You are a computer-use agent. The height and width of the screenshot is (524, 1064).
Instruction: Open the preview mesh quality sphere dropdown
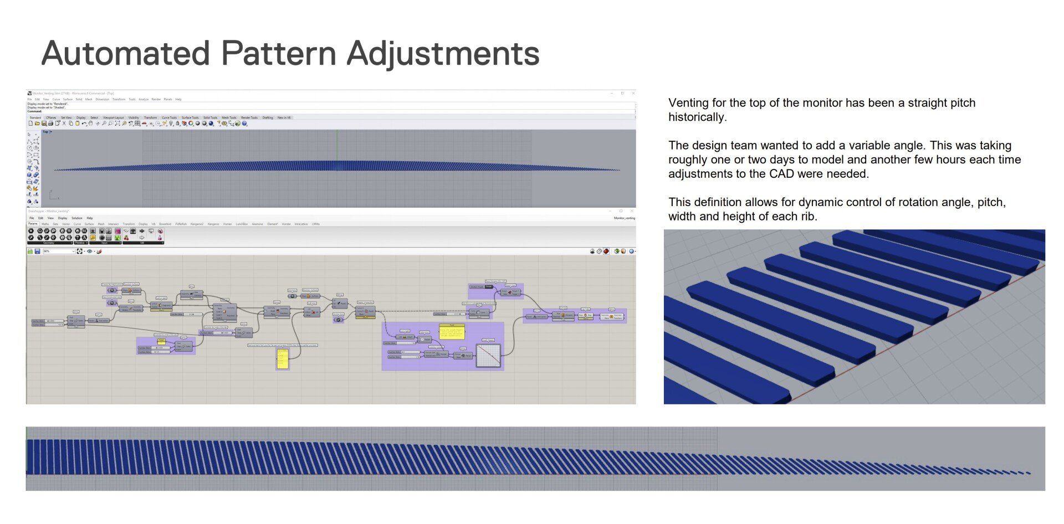tap(635, 251)
